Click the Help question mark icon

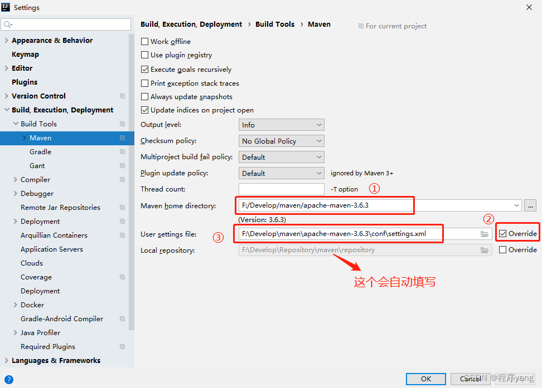click(x=9, y=380)
